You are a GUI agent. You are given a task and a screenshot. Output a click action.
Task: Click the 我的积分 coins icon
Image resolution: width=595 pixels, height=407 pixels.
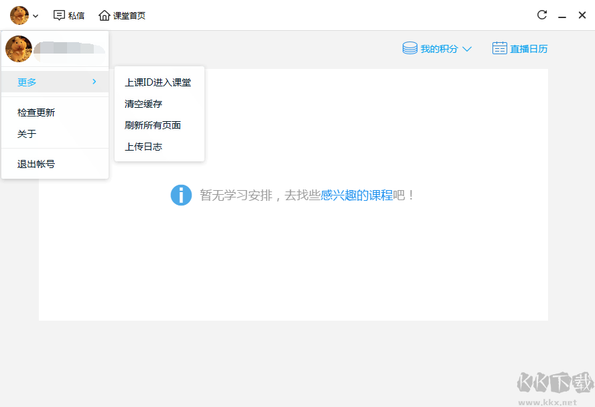(409, 48)
